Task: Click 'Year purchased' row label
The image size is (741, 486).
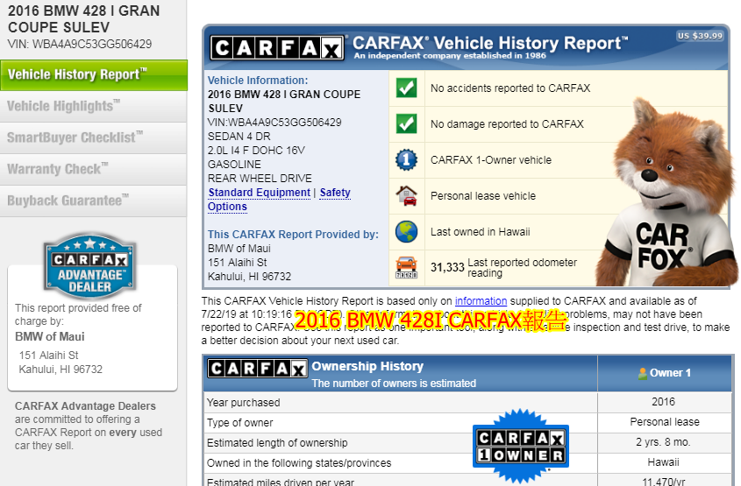Action: point(244,403)
